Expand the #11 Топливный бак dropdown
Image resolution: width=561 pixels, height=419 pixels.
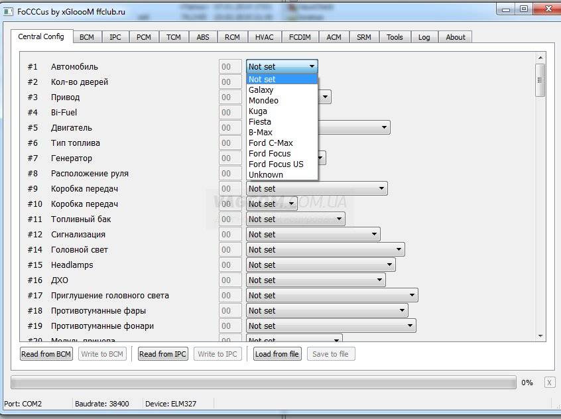click(296, 219)
